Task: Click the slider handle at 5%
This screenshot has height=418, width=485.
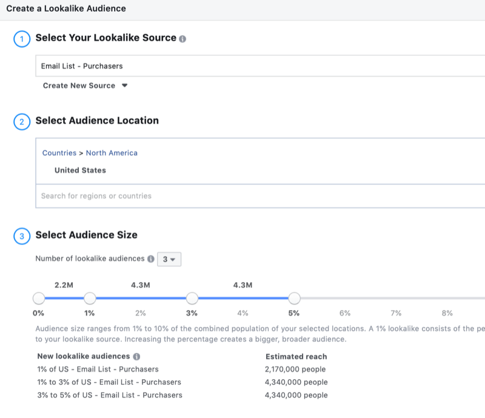Action: pos(294,298)
